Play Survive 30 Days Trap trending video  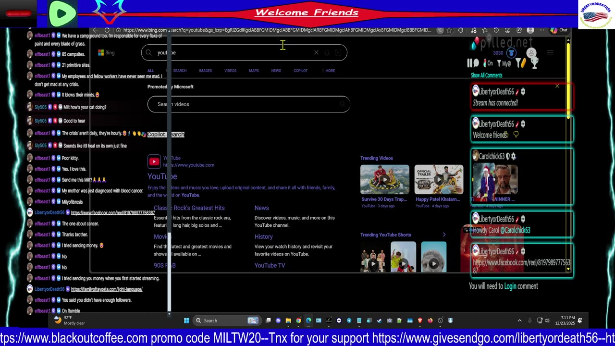(385, 180)
